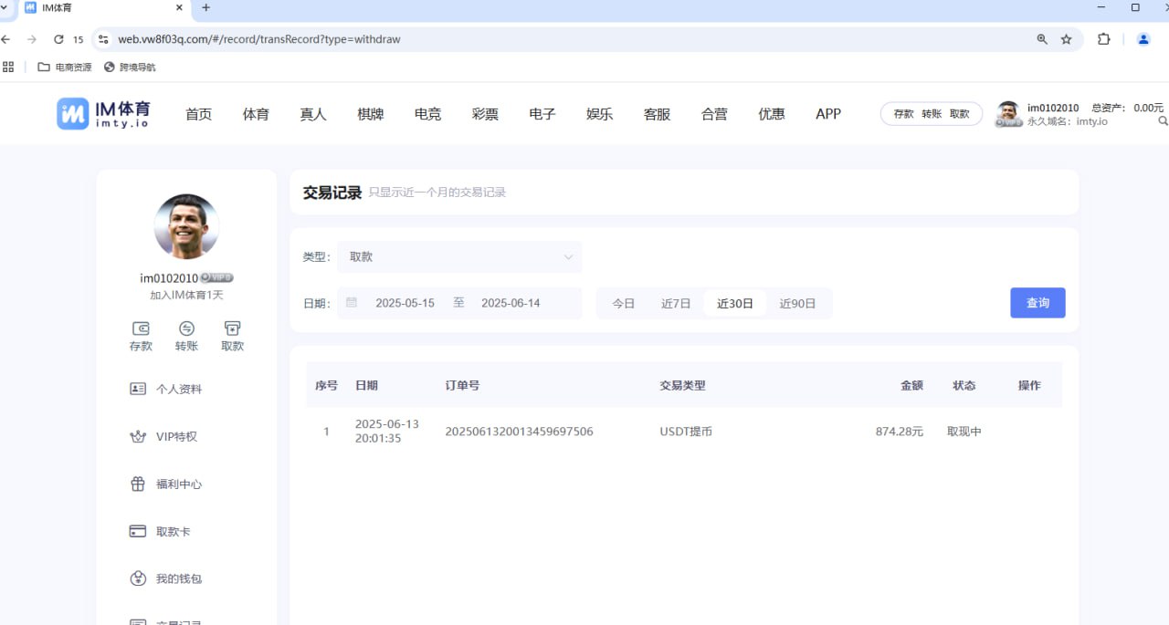1169x625 pixels.
Task: Click the deposit (存款) wallet icon in sidebar
Action: coord(141,328)
